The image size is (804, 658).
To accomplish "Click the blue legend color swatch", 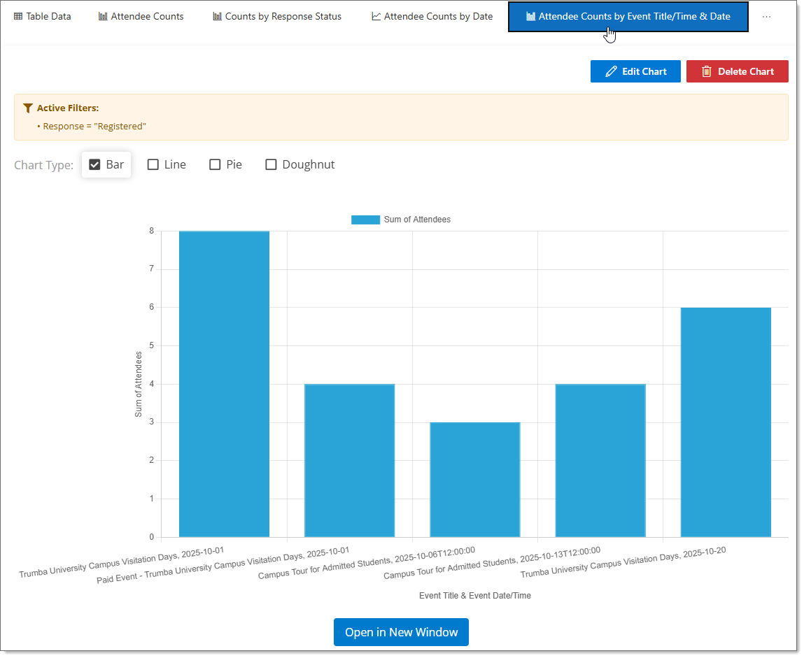I will (365, 219).
